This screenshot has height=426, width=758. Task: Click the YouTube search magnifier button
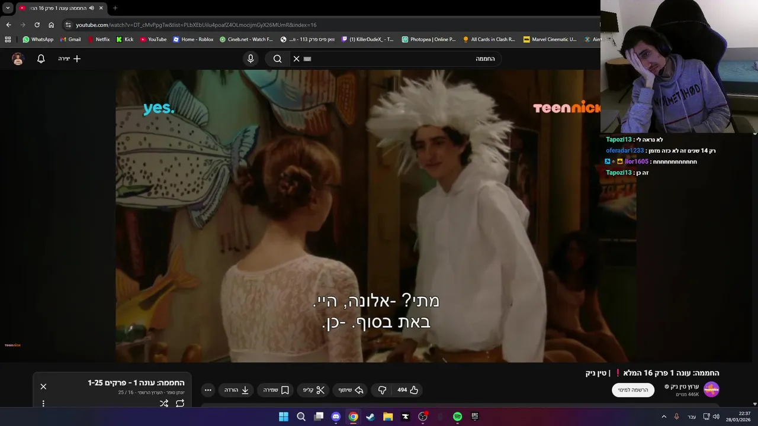[x=277, y=59]
